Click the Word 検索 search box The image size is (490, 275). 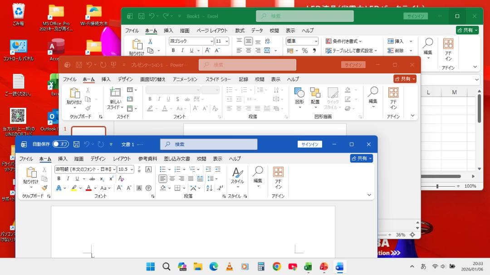(x=208, y=144)
